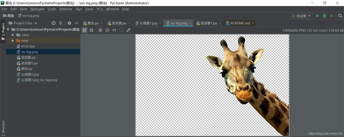344x137 pixels.
Task: Open the Structure tool window button
Action: pos(3,128)
